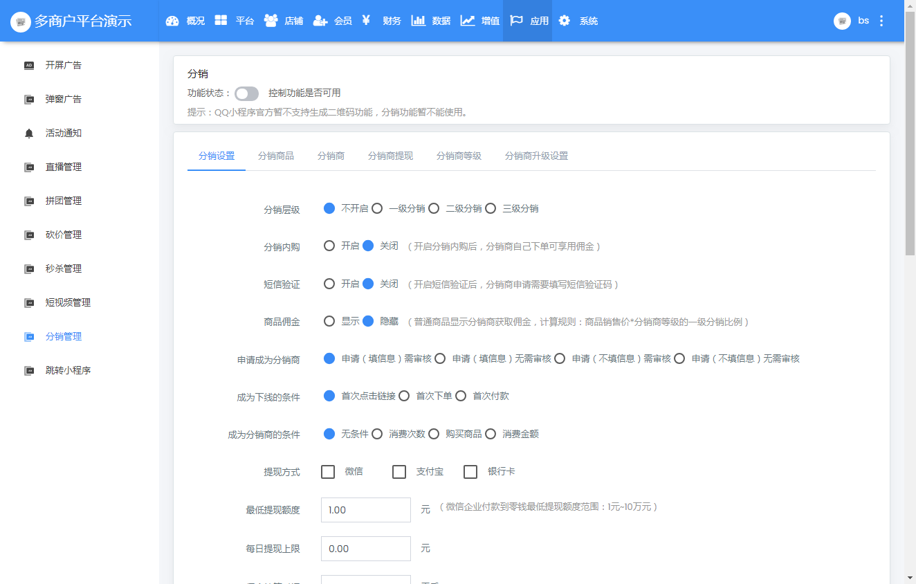Image resolution: width=916 pixels, height=584 pixels.
Task: Toggle the 功能状态 switch
Action: (246, 93)
